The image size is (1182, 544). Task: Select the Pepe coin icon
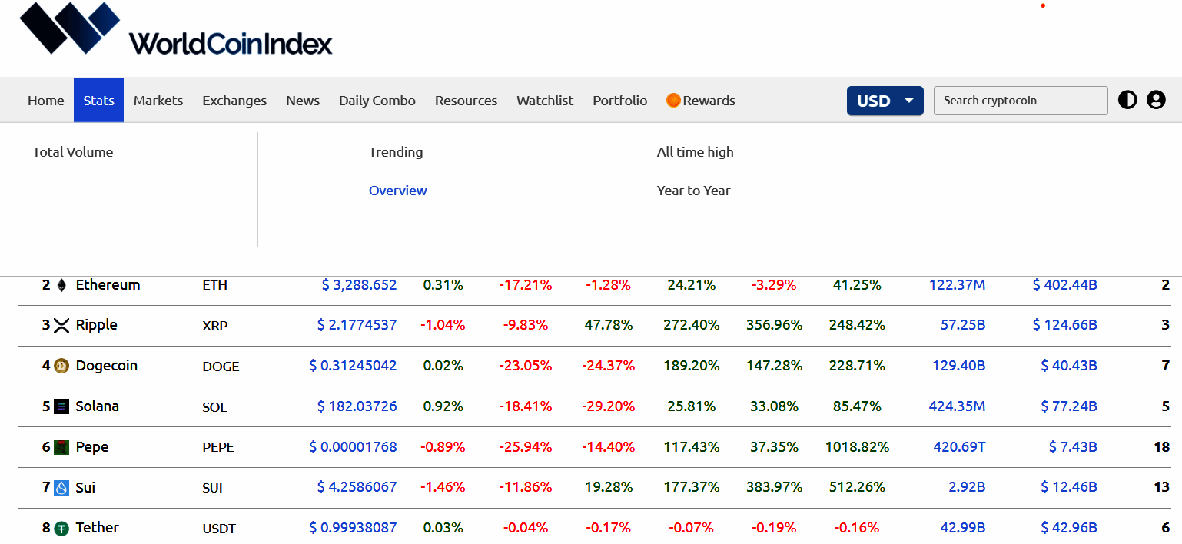[63, 446]
